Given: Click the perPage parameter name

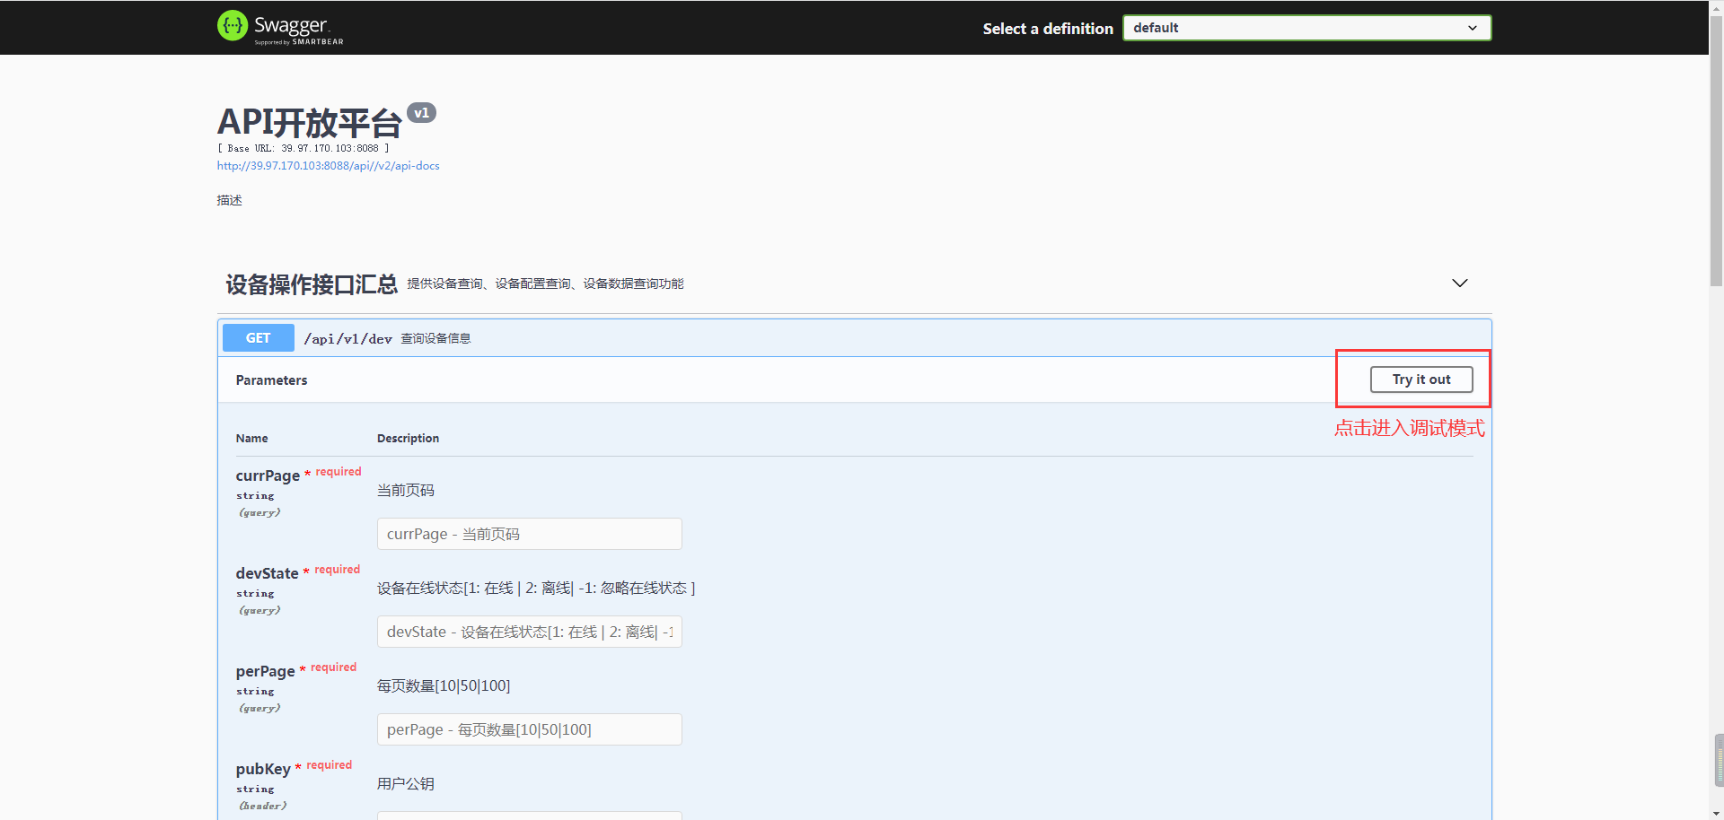Looking at the screenshot, I should coord(265,671).
